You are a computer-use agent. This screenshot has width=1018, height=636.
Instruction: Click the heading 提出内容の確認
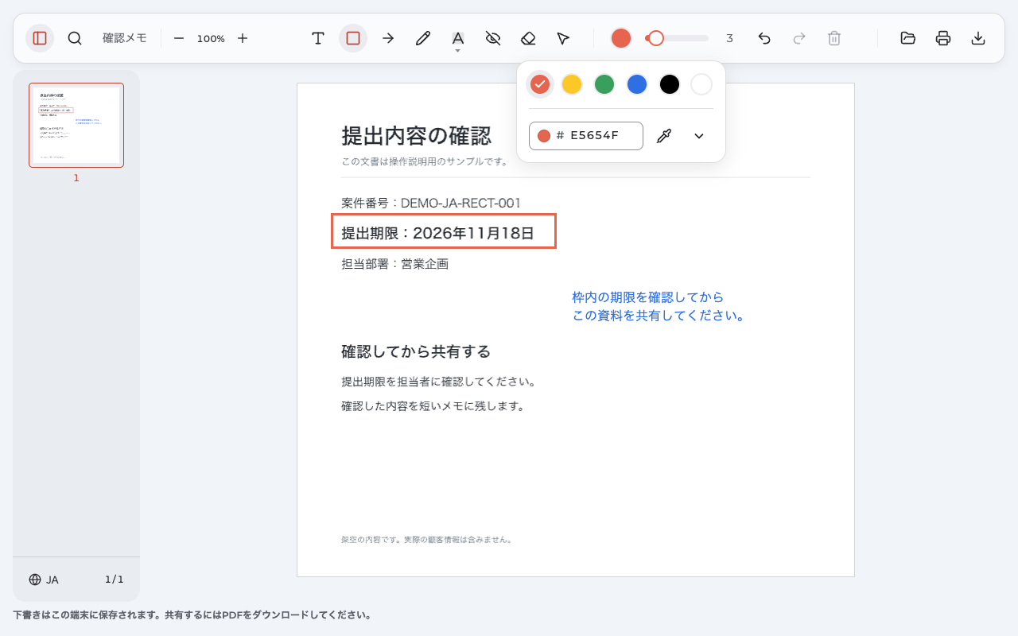click(416, 136)
